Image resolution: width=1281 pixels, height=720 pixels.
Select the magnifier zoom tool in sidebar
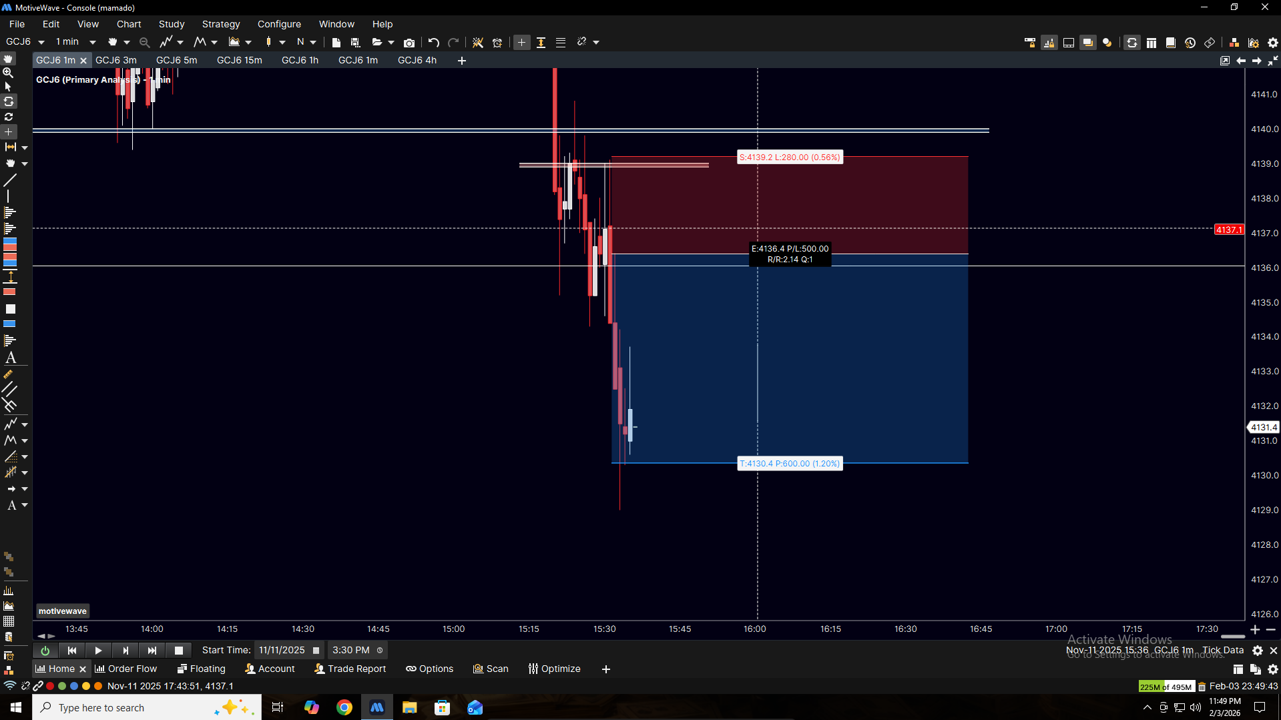point(9,72)
